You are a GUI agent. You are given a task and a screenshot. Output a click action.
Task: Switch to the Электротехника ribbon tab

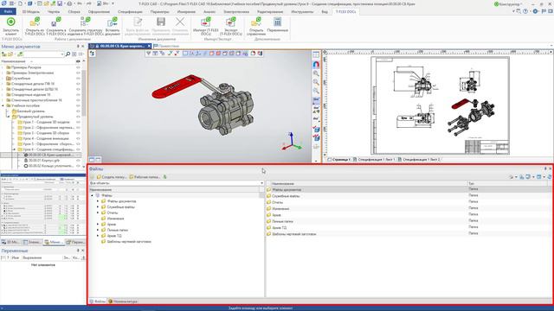pyautogui.click(x=236, y=11)
